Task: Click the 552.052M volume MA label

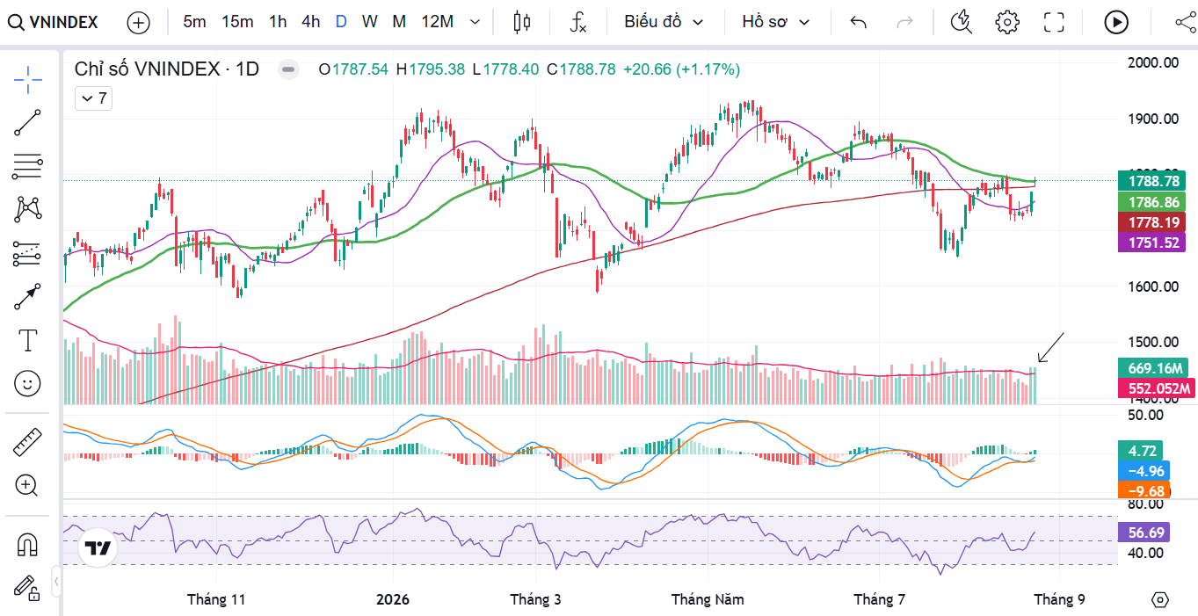Action: [1155, 388]
